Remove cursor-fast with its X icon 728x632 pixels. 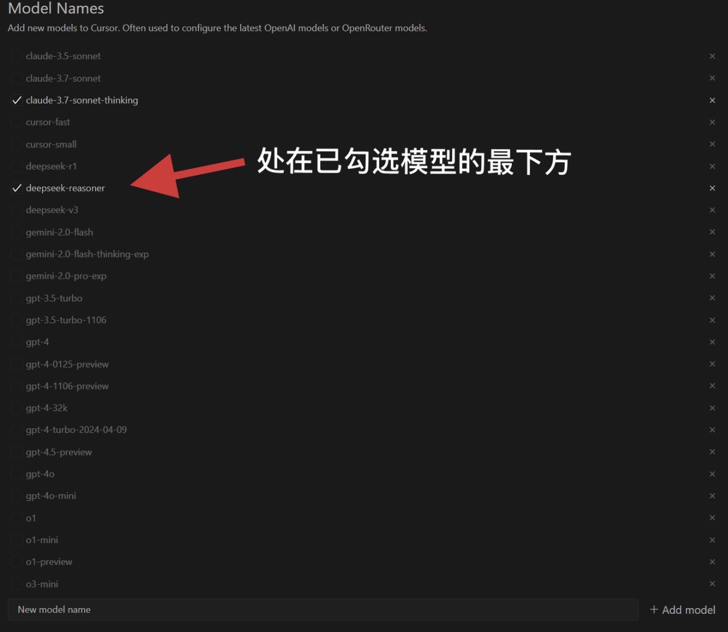(x=712, y=122)
